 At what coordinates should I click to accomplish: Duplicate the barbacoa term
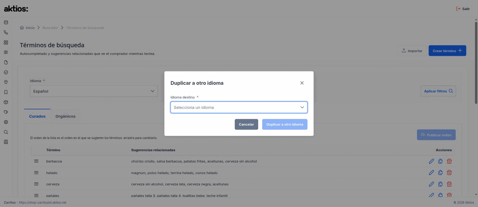[x=440, y=161]
